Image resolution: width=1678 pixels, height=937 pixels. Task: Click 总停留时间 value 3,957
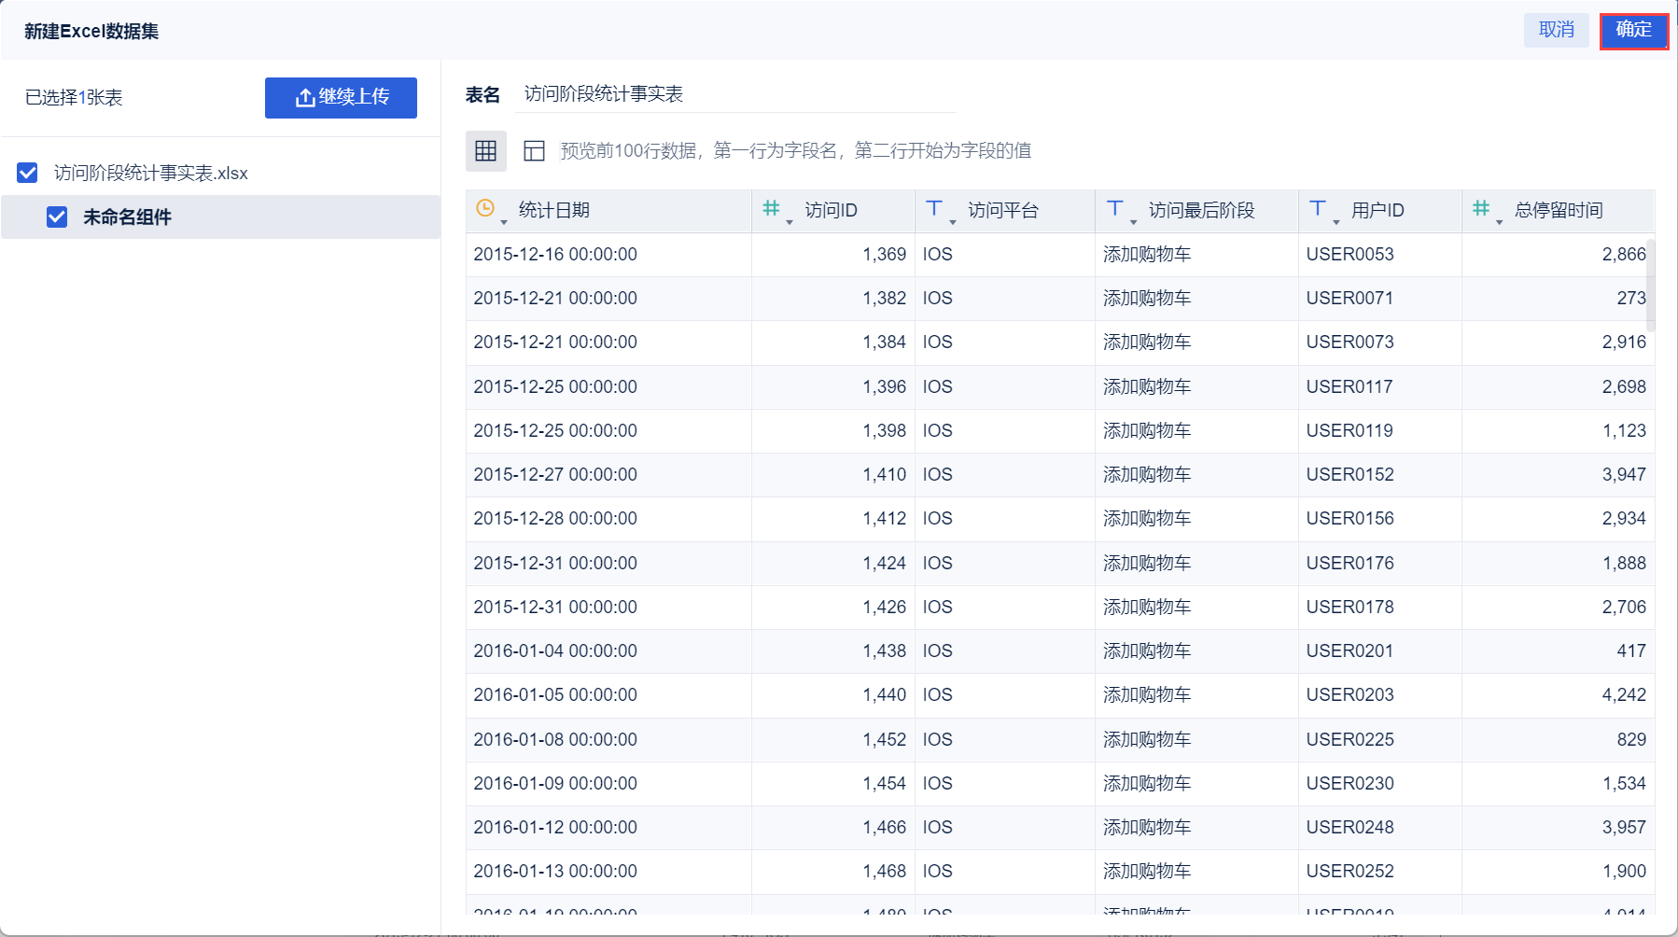pos(1624,828)
